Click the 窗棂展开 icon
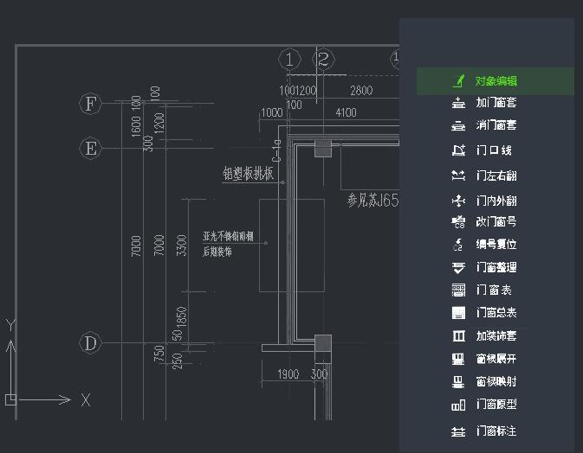This screenshot has width=583, height=453. pyautogui.click(x=458, y=359)
